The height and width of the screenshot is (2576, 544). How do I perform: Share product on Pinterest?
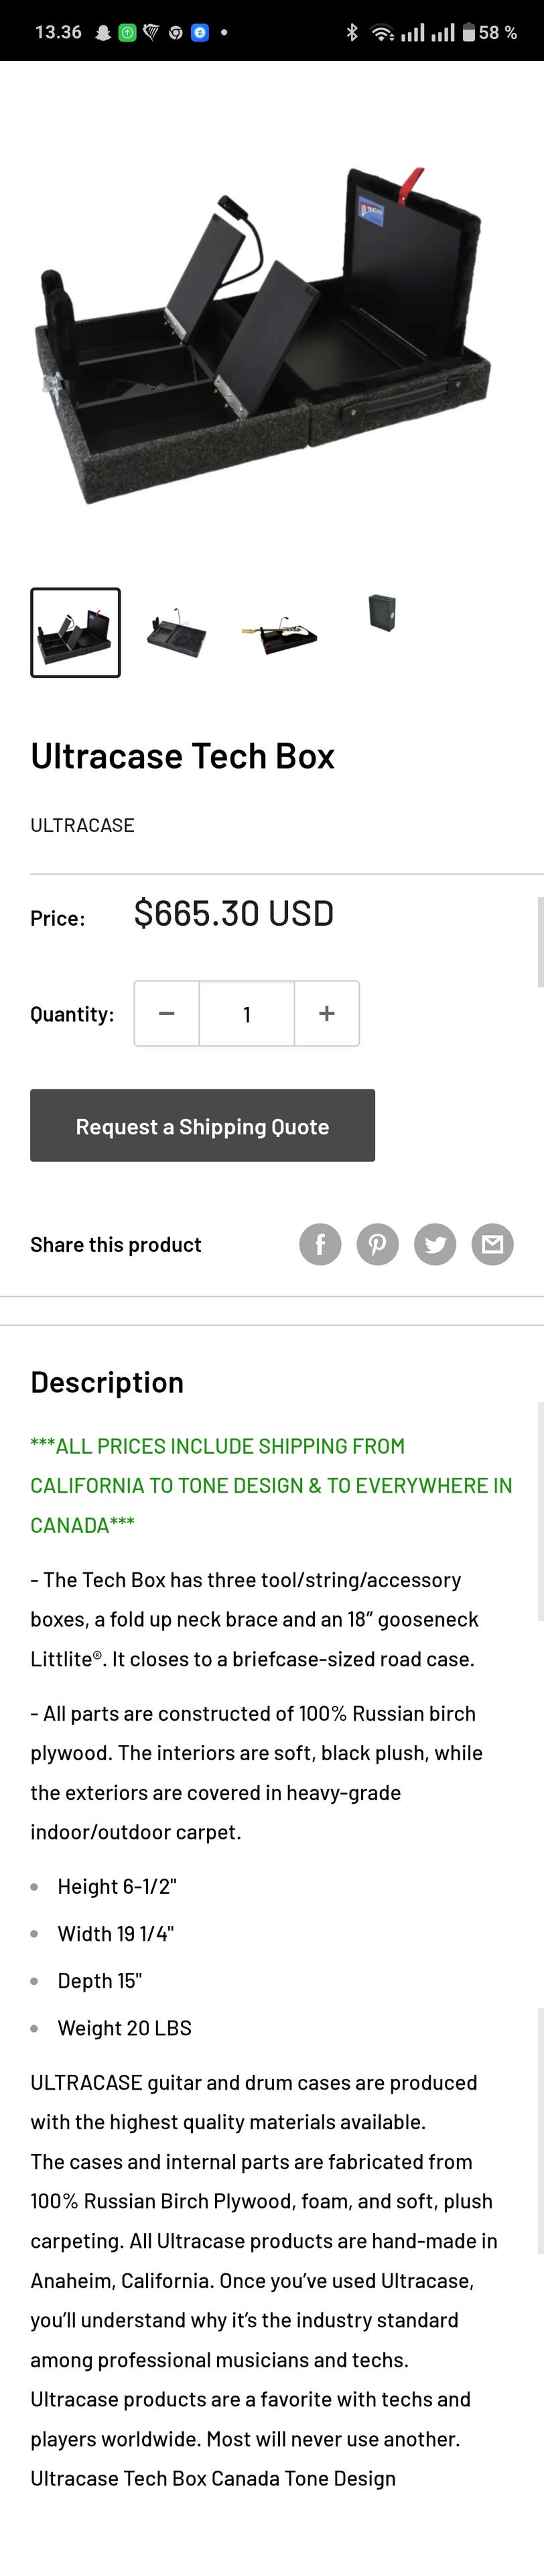[x=377, y=1244]
